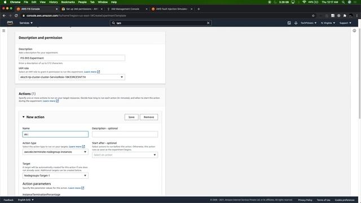Collapse the New action section triangle
The height and width of the screenshot is (203, 361).
coord(24,117)
